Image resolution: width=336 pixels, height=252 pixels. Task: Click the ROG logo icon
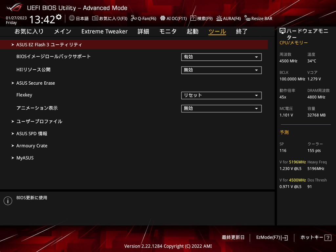point(14,8)
